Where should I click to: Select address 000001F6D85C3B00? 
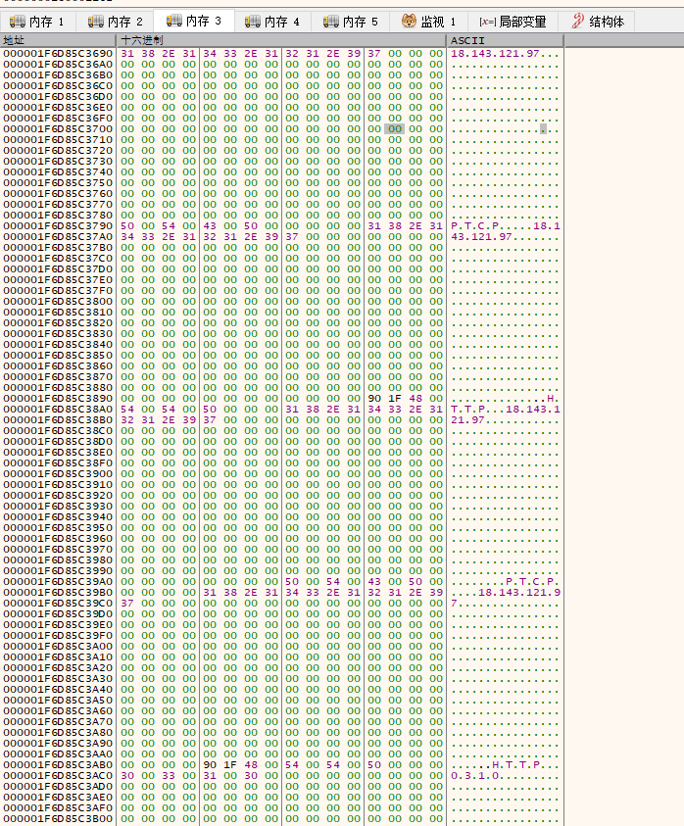click(58, 818)
